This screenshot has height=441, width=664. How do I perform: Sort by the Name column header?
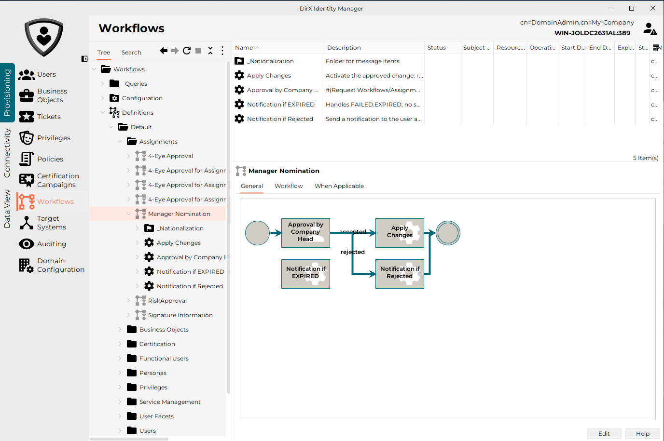277,48
